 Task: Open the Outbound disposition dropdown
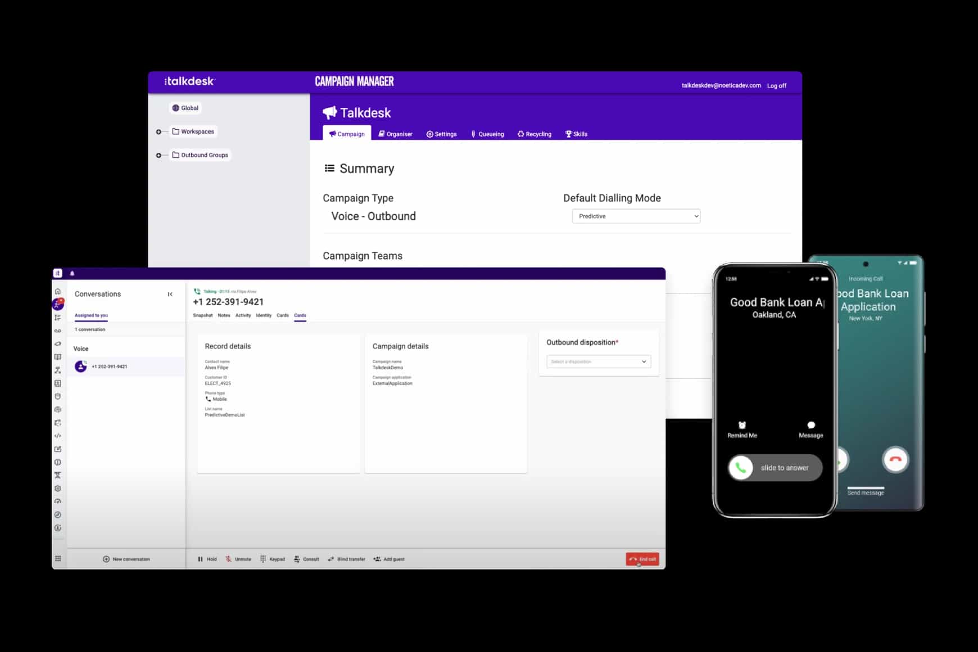coord(598,362)
